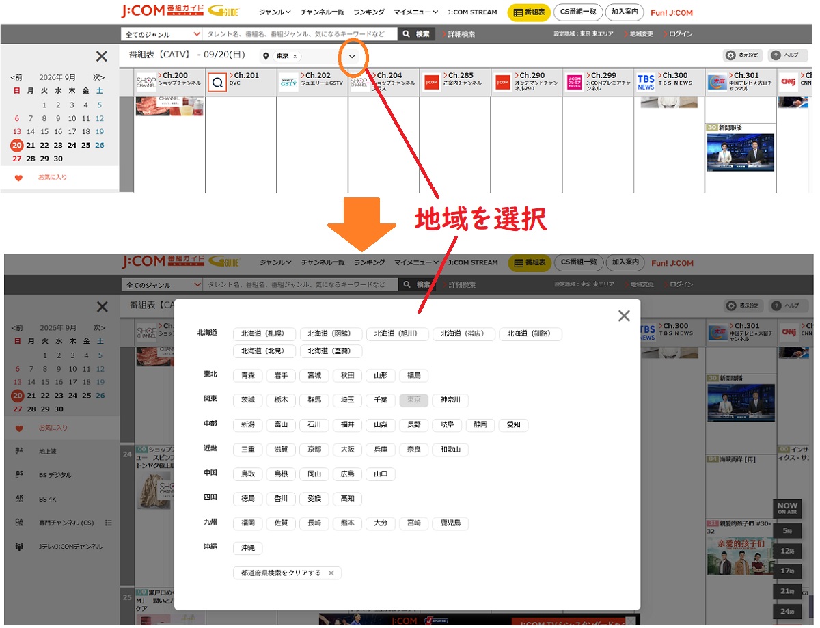The image size is (820, 628).
Task: Close the prefecture selection dialog
Action: (x=623, y=316)
